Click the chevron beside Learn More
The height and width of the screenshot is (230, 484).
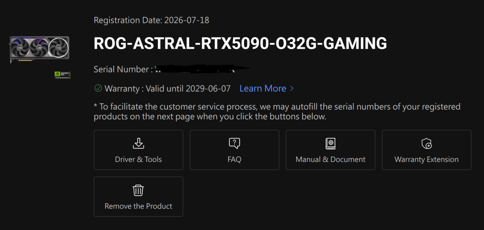point(292,89)
